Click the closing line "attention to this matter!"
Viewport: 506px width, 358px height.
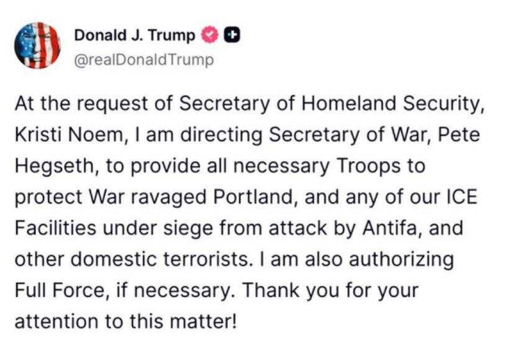pos(125,321)
